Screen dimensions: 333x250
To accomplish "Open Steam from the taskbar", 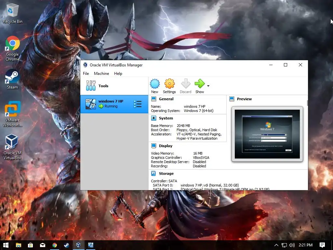I will [x=66, y=245].
